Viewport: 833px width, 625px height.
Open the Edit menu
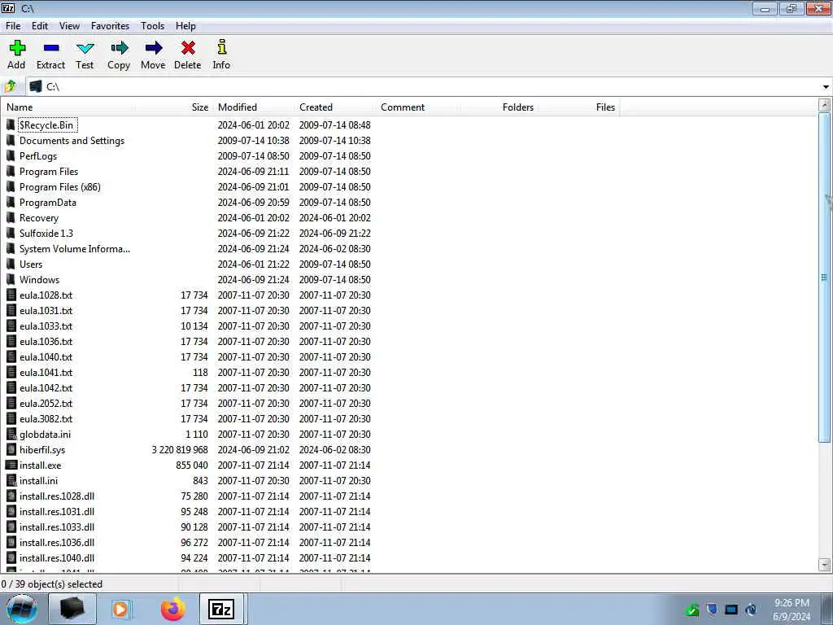[x=40, y=26]
